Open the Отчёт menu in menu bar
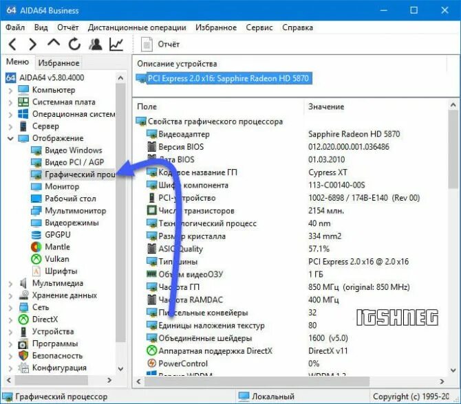Image resolution: width=461 pixels, height=404 pixels. (68, 27)
